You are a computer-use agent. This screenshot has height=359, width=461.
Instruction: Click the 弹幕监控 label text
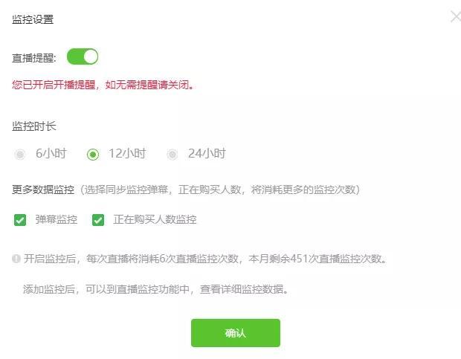[57, 219]
